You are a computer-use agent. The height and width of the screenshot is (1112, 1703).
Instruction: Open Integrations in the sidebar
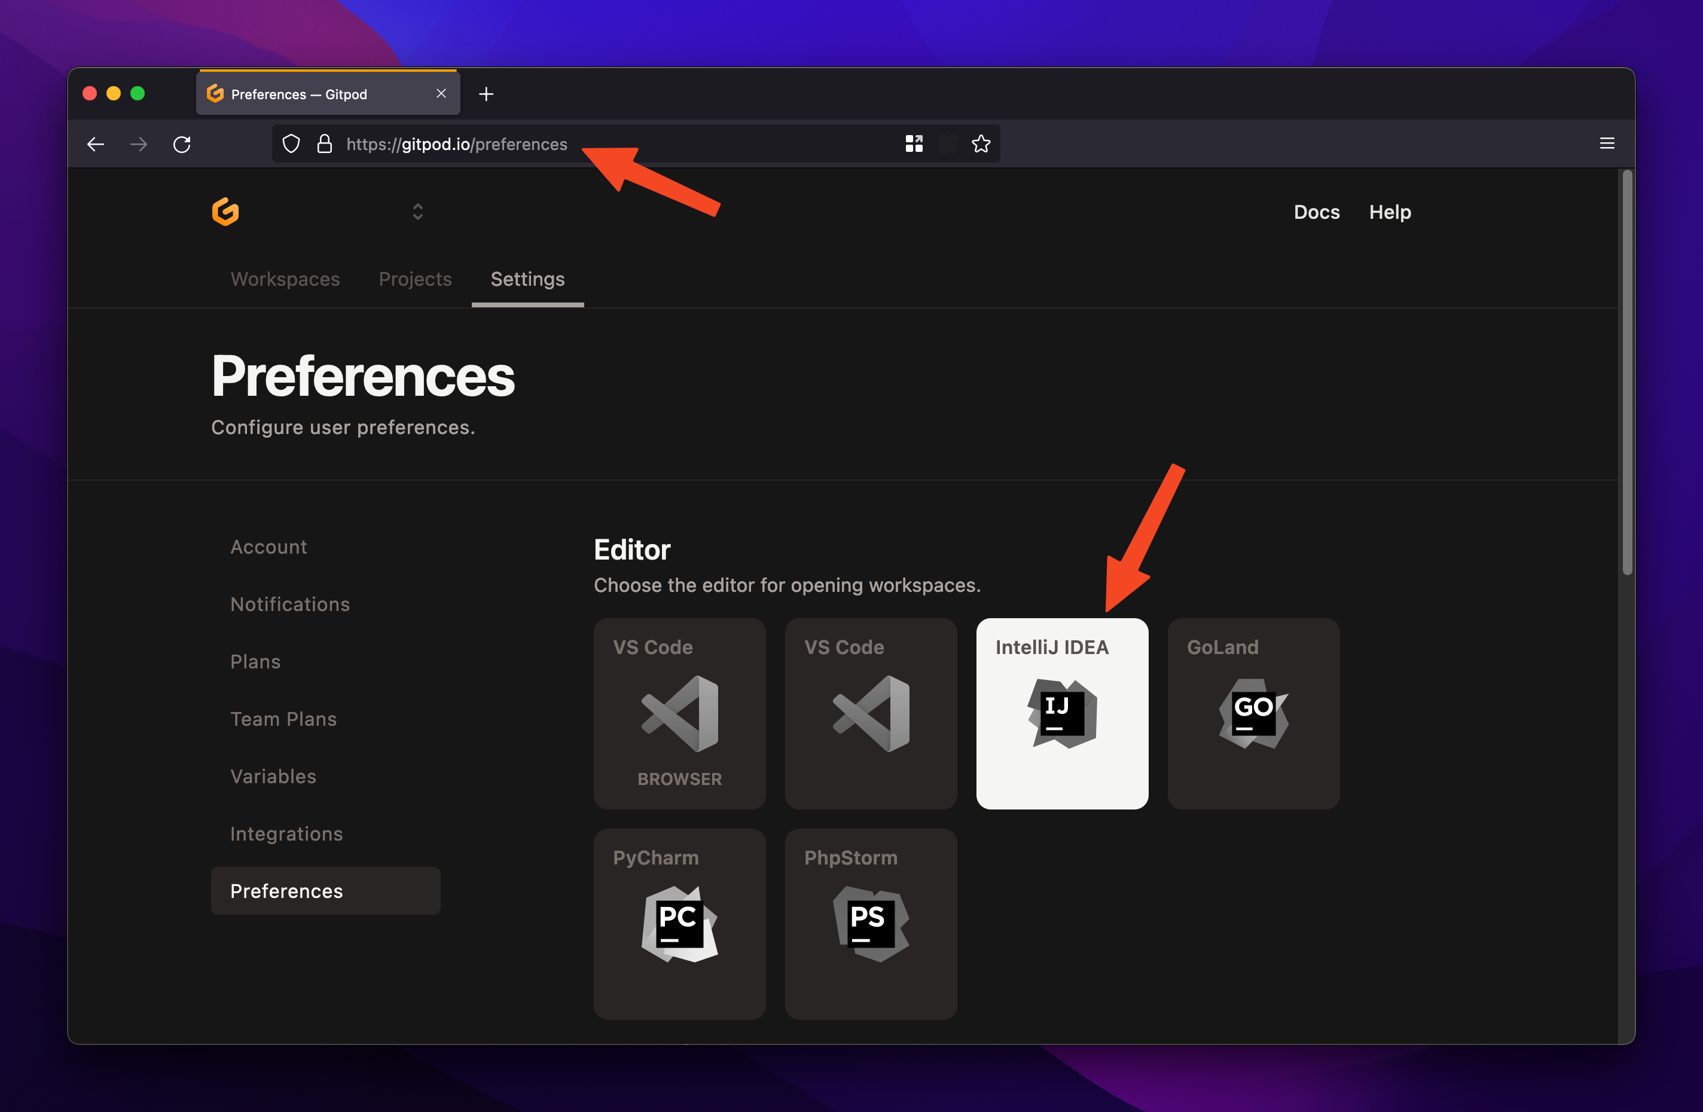pyautogui.click(x=286, y=833)
